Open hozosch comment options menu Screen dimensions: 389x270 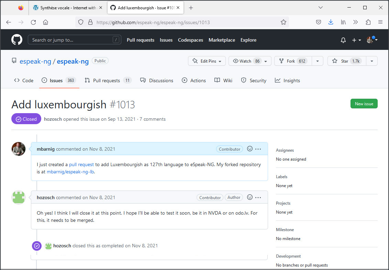click(x=258, y=197)
